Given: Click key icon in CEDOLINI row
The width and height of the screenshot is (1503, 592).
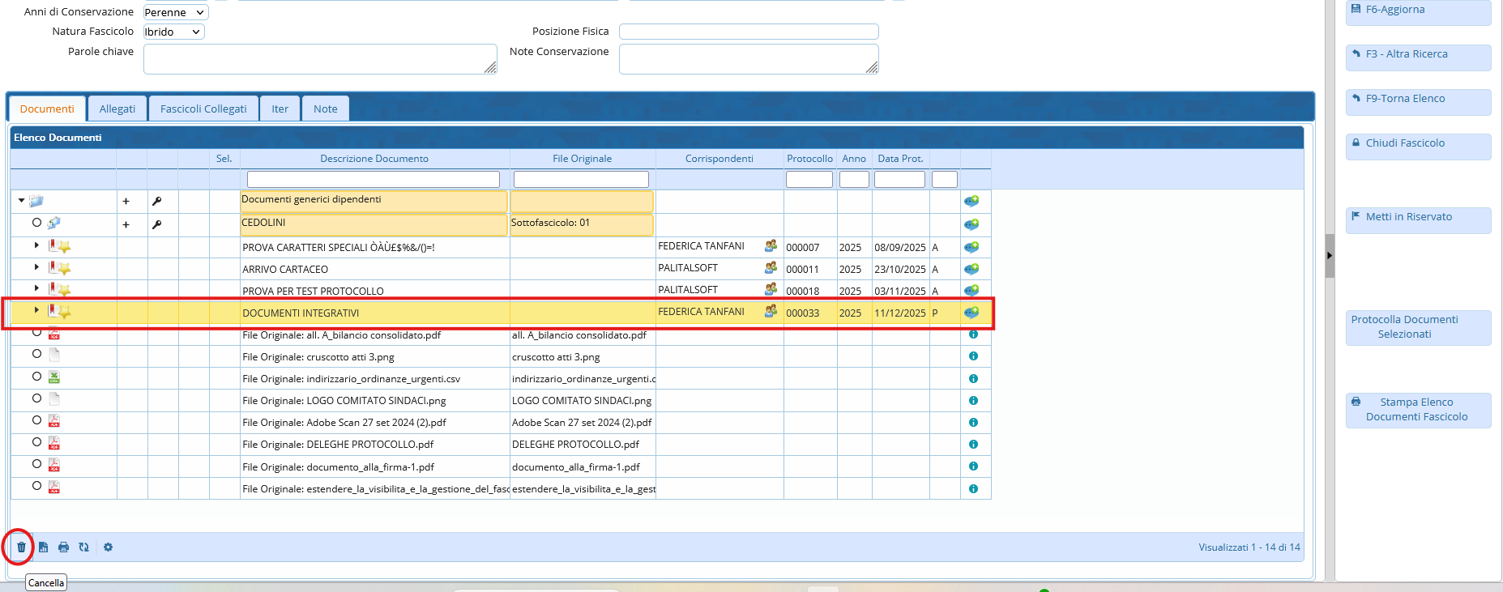Looking at the screenshot, I should click(x=156, y=224).
